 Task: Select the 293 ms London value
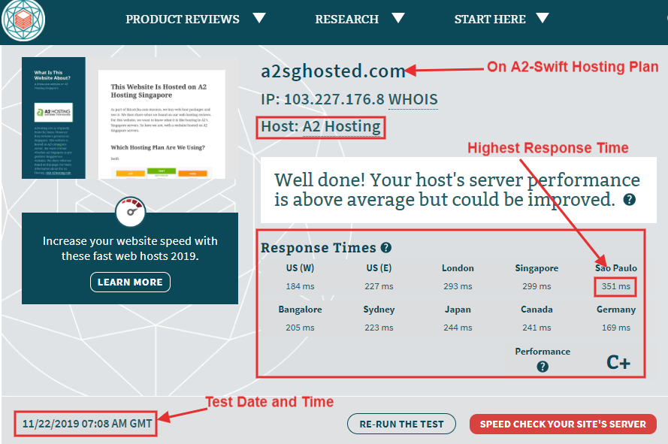[x=458, y=286]
